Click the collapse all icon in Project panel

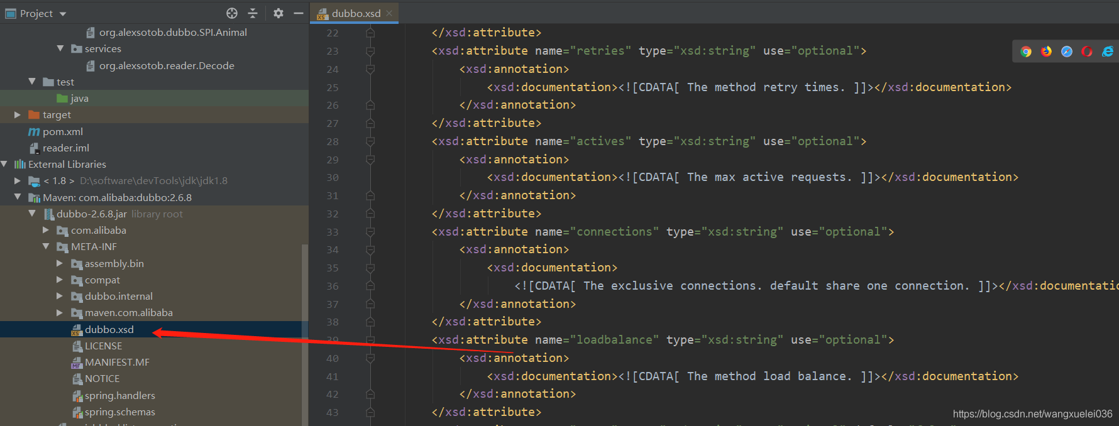point(253,13)
